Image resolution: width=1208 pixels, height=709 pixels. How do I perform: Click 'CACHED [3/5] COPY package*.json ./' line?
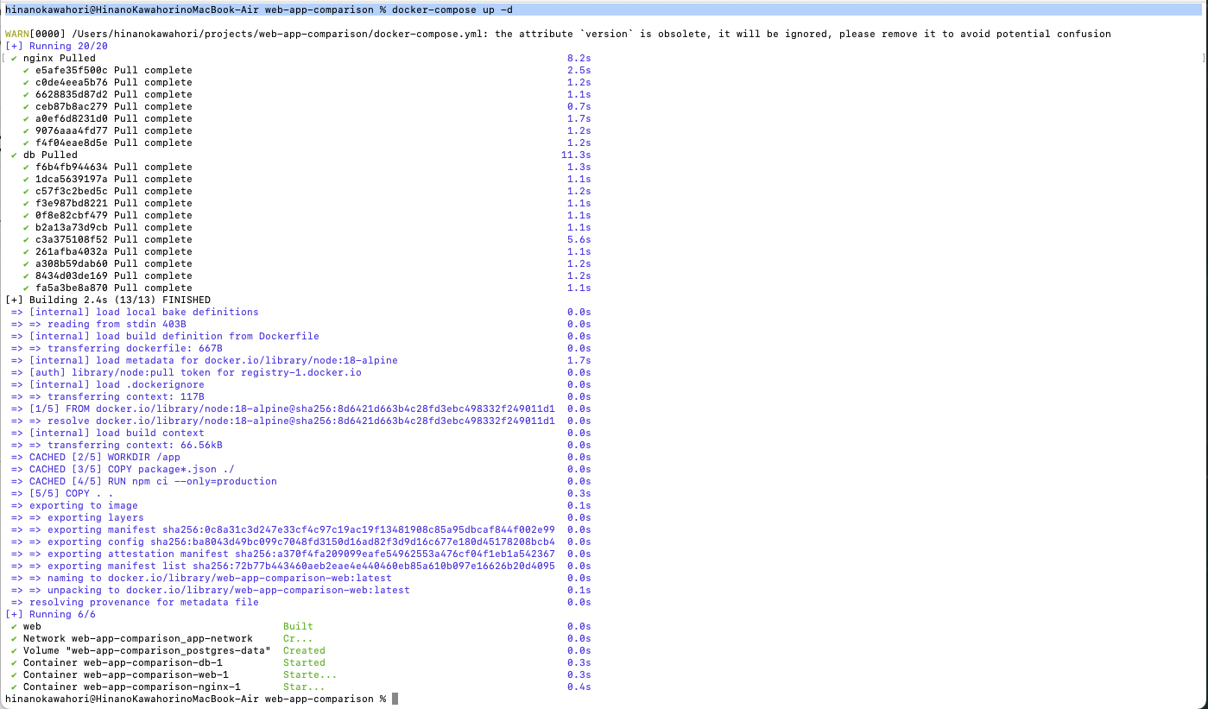[123, 469]
